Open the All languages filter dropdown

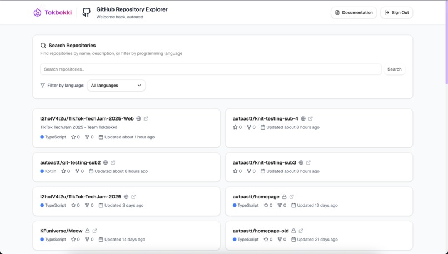[x=116, y=86]
